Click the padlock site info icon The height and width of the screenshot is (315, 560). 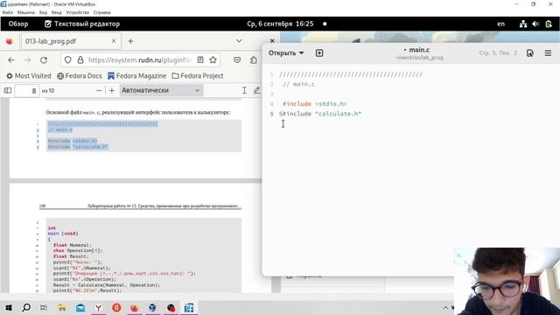[x=80, y=60]
